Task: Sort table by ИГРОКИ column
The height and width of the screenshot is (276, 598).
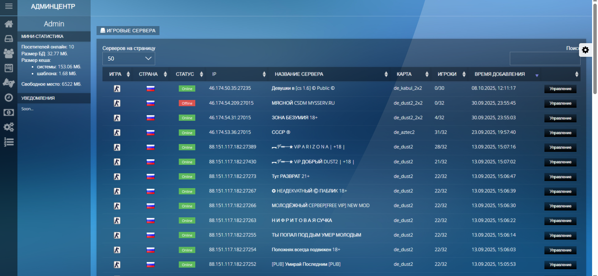Action: (447, 74)
